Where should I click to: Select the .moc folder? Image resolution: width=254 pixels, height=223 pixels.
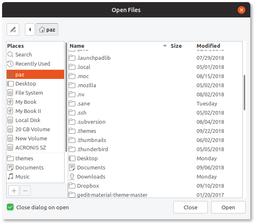pyautogui.click(x=155, y=76)
